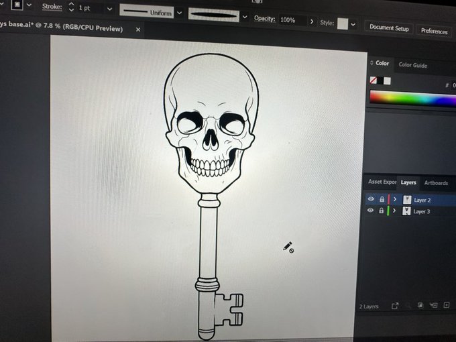Viewport: 456px width, 342px height.
Task: Click the black swatch in the Color panel
Action: click(x=380, y=80)
